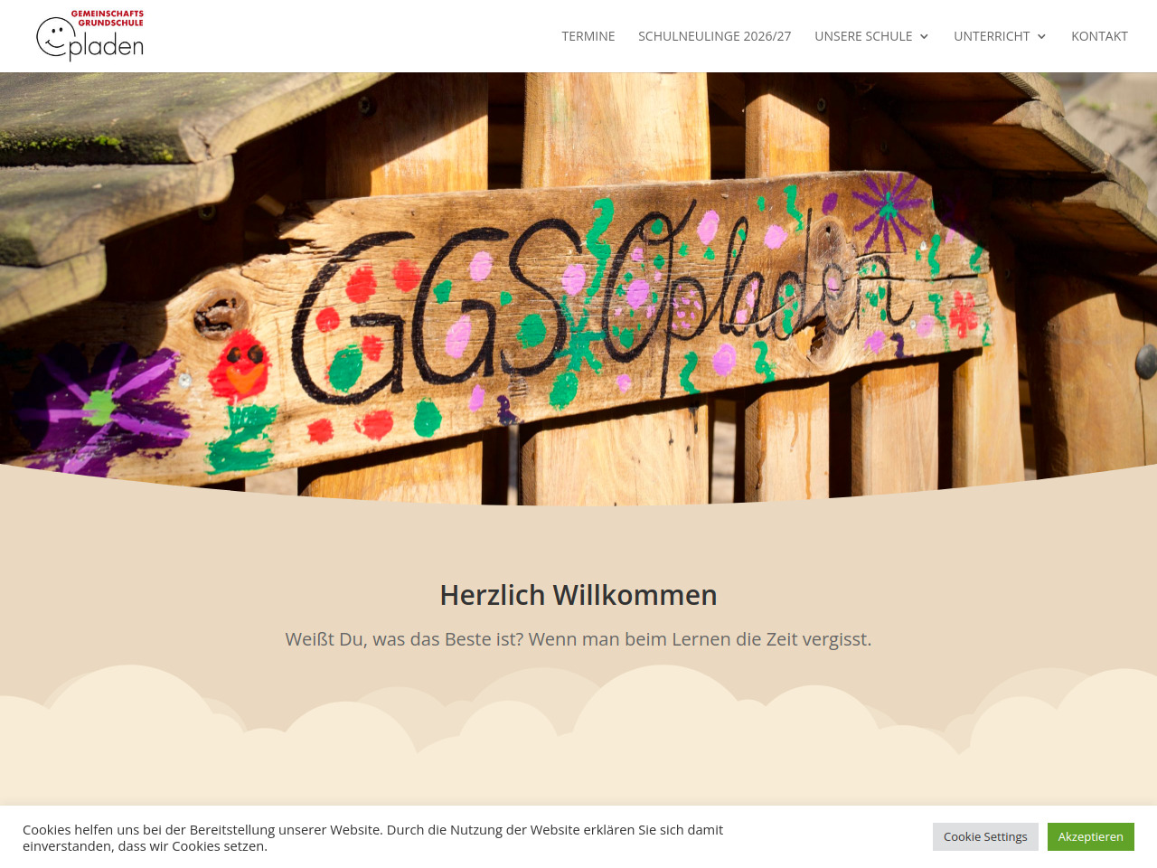Navigate to the Kontakt page
The image size is (1157, 868).
[1099, 36]
